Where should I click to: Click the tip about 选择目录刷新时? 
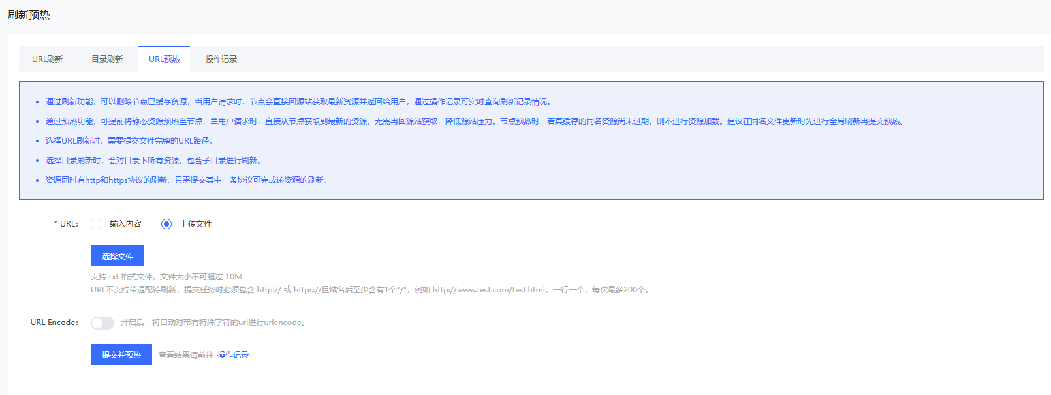(153, 161)
